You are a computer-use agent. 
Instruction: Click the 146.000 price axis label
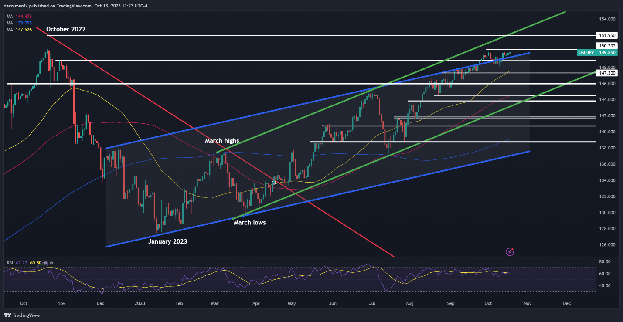[607, 84]
